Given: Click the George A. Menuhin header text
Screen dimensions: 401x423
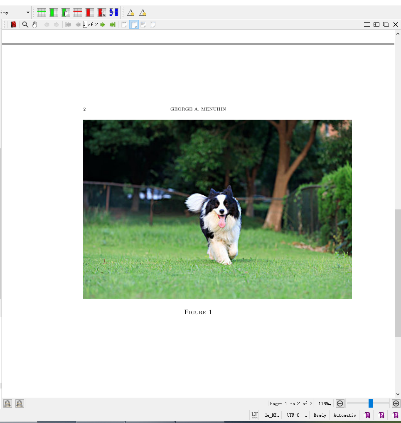Looking at the screenshot, I should 198,109.
